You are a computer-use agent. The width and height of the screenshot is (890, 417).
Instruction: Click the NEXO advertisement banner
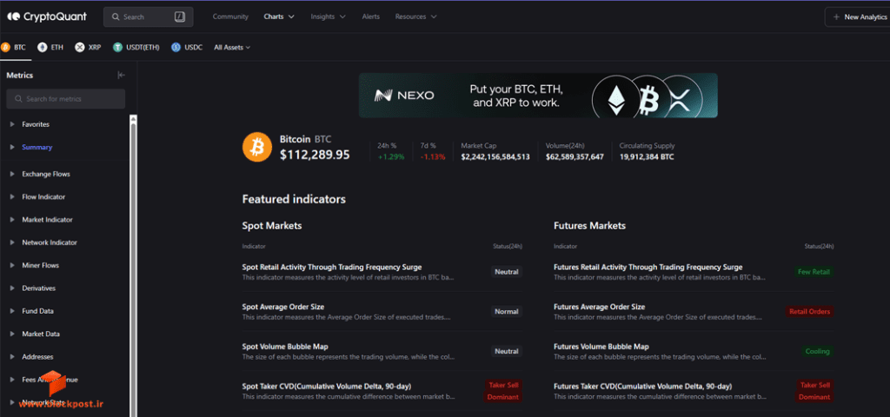pos(538,96)
